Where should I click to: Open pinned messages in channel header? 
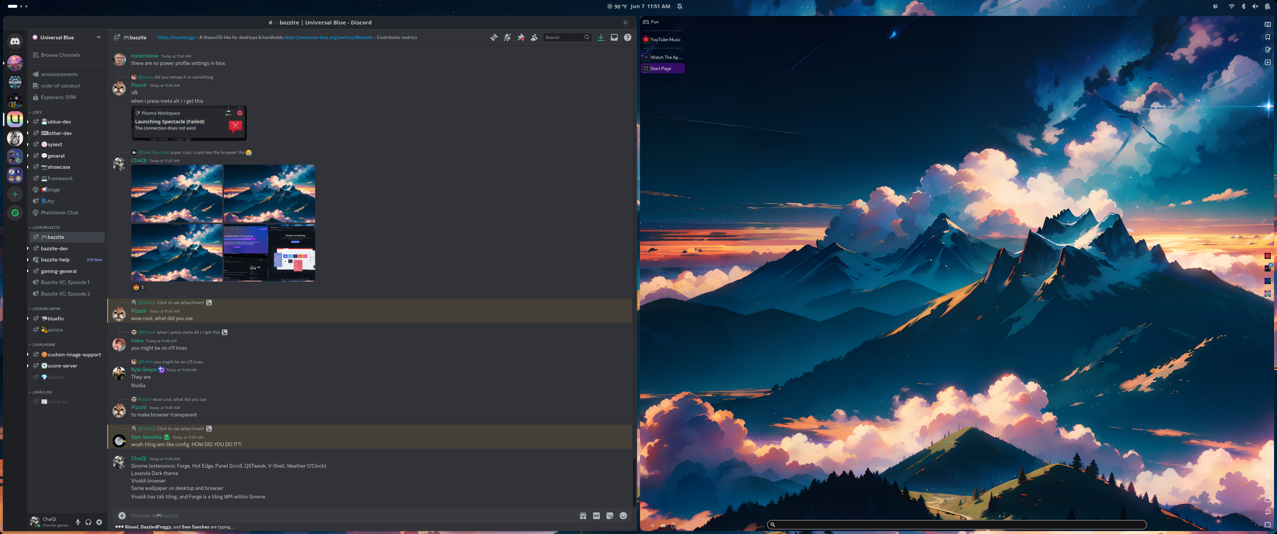(x=520, y=38)
